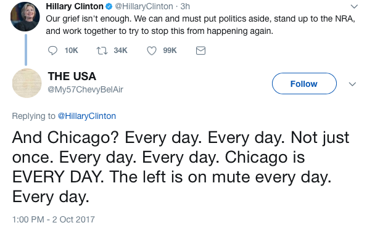Follow THE USA account
Image resolution: width=367 pixels, height=228 pixels.
tap(304, 83)
